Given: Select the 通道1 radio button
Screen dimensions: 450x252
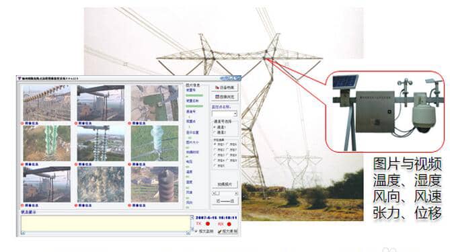Looking at the screenshot, I should (x=215, y=127).
